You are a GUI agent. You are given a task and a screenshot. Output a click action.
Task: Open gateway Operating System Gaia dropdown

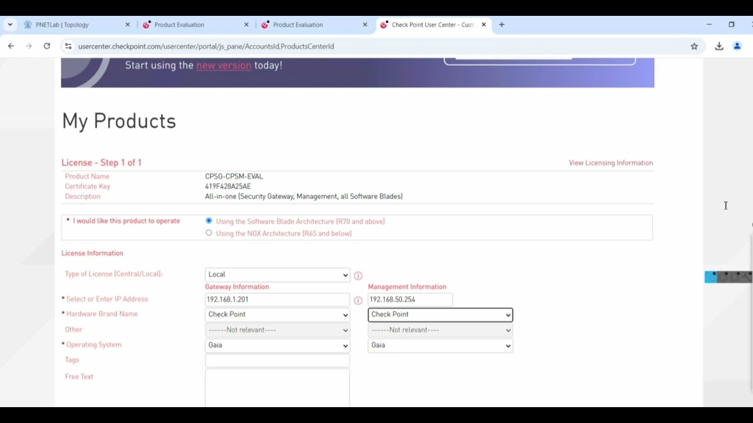277,345
